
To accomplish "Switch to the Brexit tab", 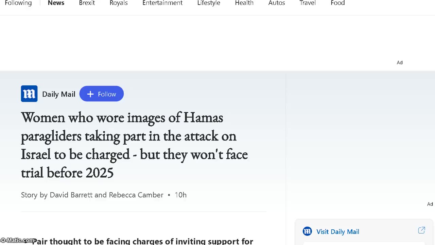I will tap(87, 3).
